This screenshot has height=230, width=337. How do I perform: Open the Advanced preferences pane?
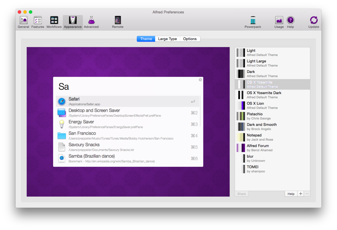click(x=91, y=22)
